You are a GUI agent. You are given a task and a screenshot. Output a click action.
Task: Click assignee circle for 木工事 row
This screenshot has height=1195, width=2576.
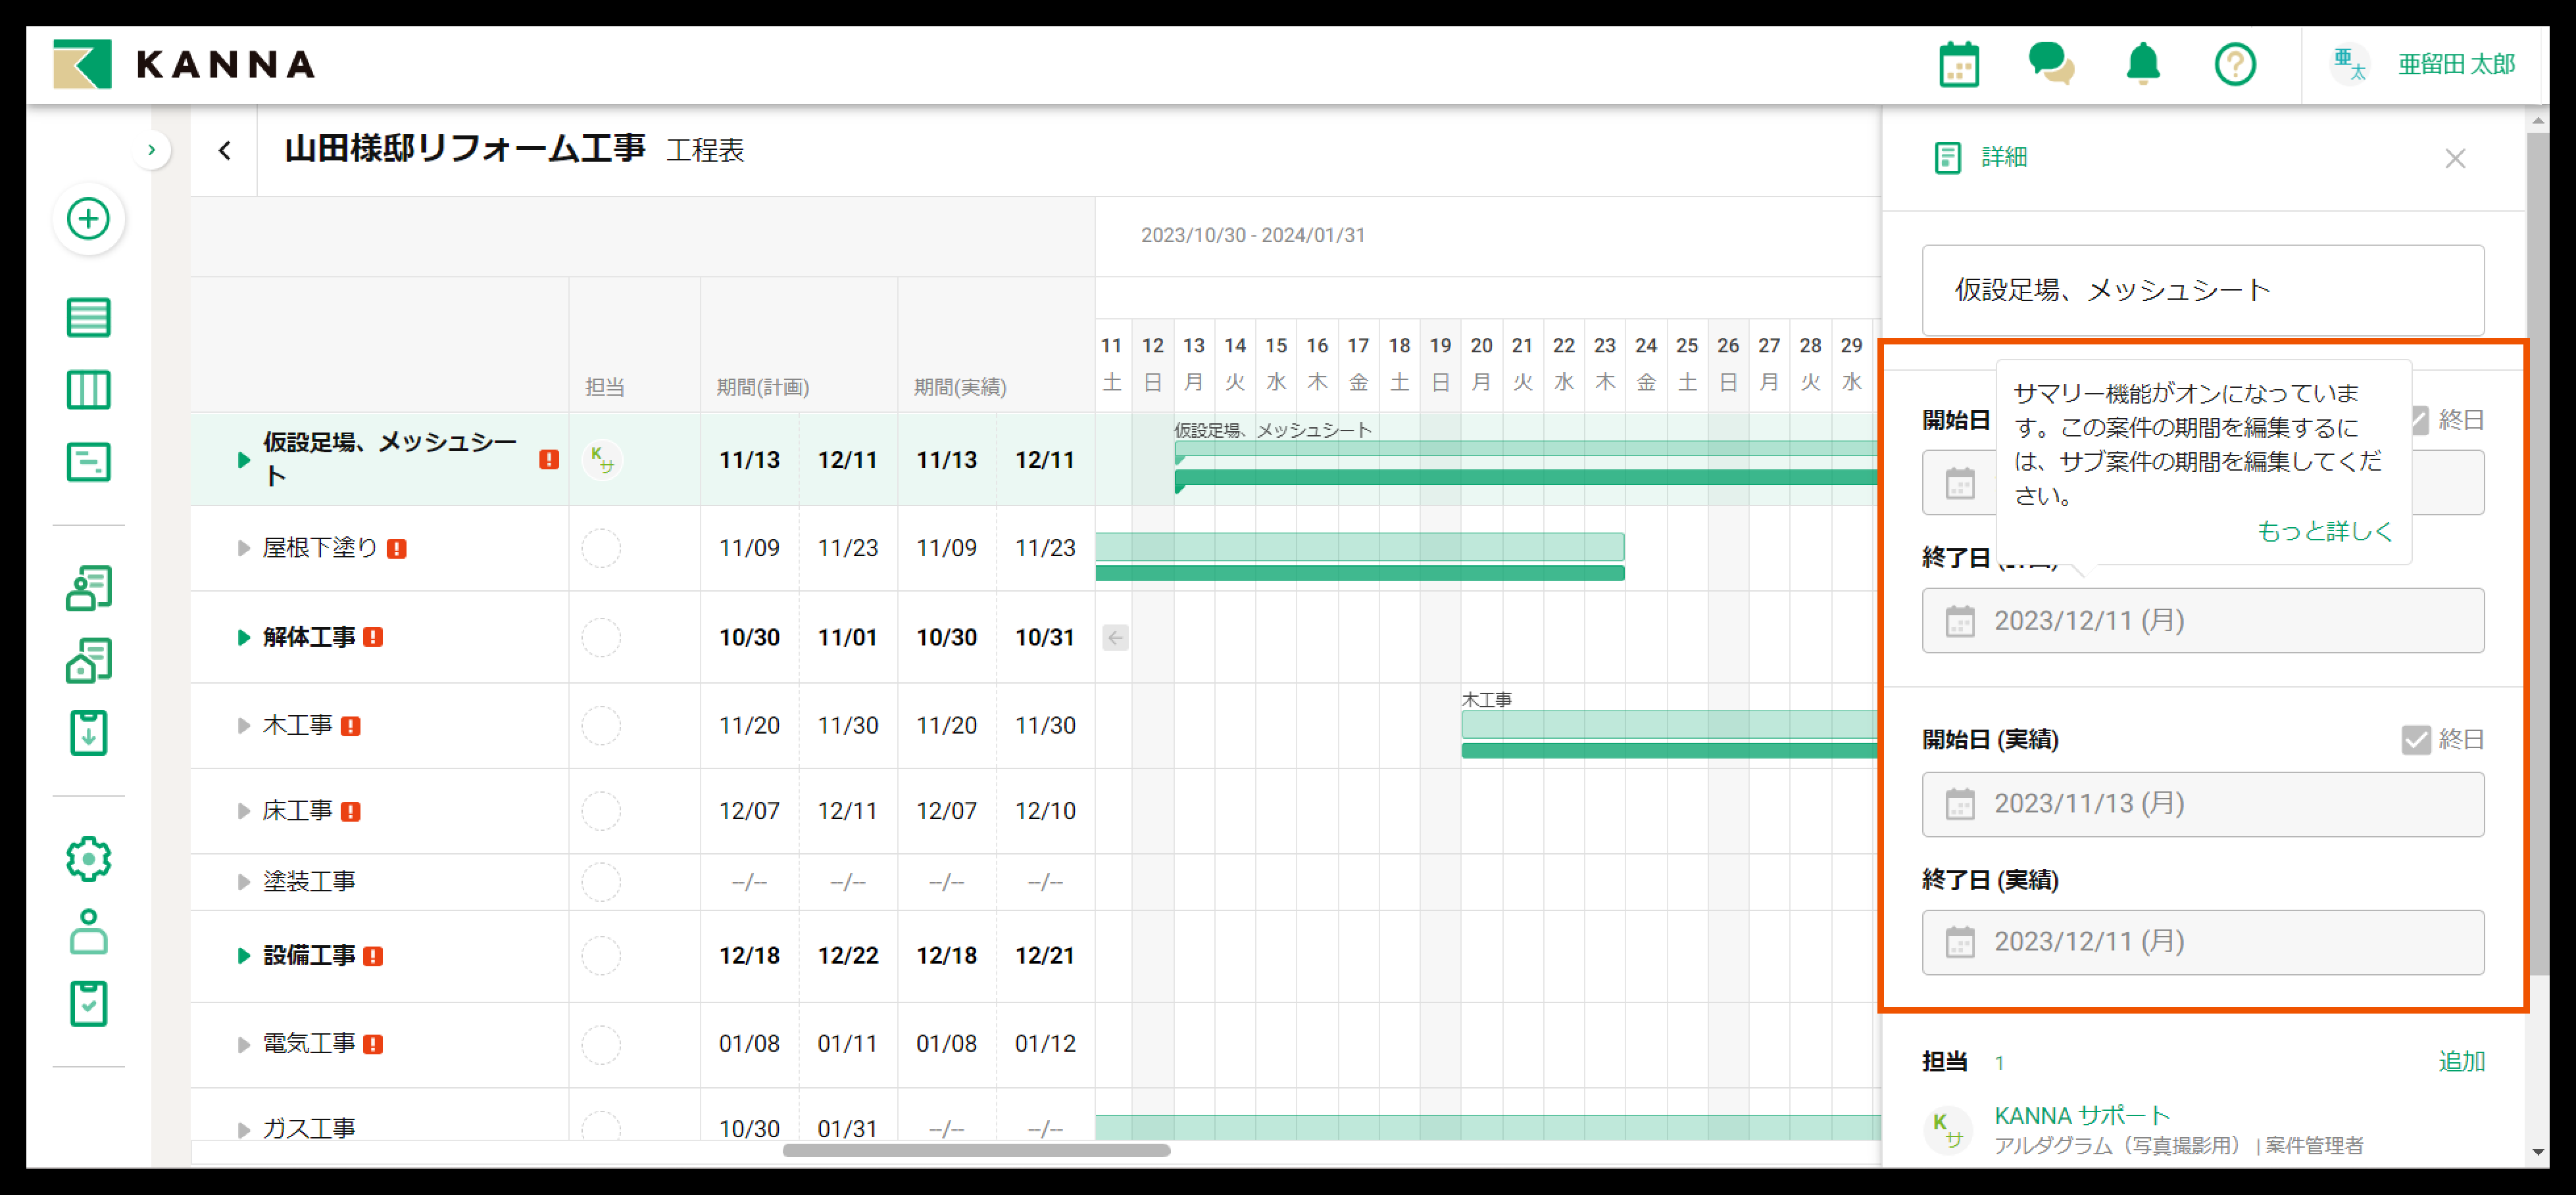point(601,726)
